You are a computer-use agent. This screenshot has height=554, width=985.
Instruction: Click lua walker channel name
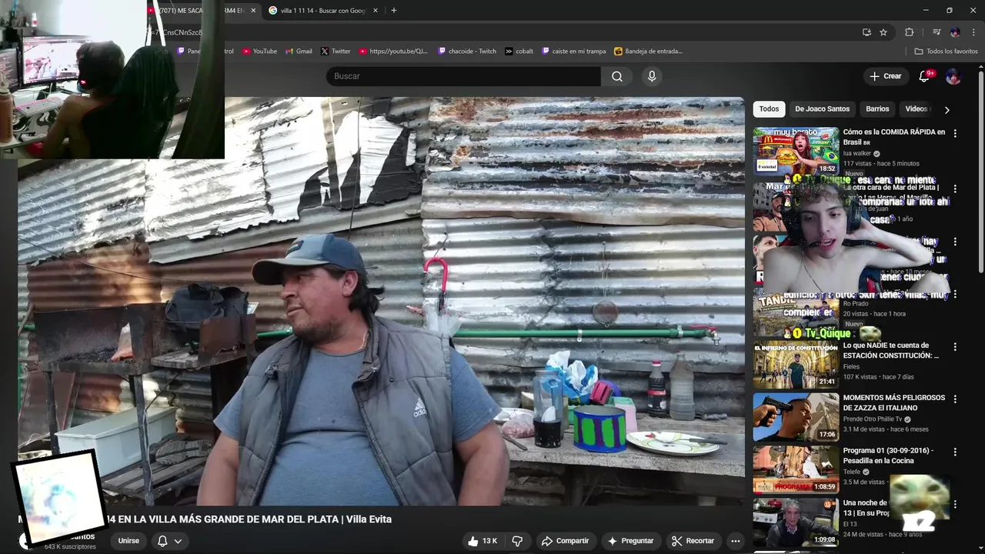click(857, 153)
